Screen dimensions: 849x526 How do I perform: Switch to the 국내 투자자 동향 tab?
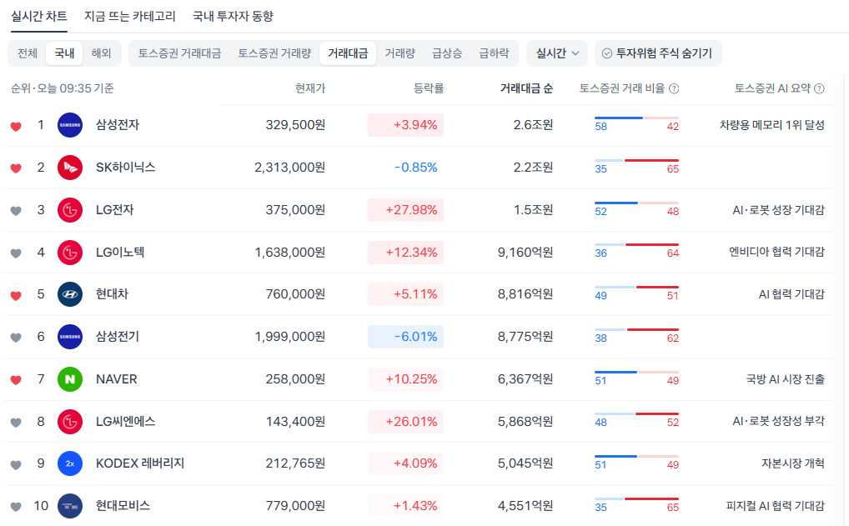click(233, 16)
